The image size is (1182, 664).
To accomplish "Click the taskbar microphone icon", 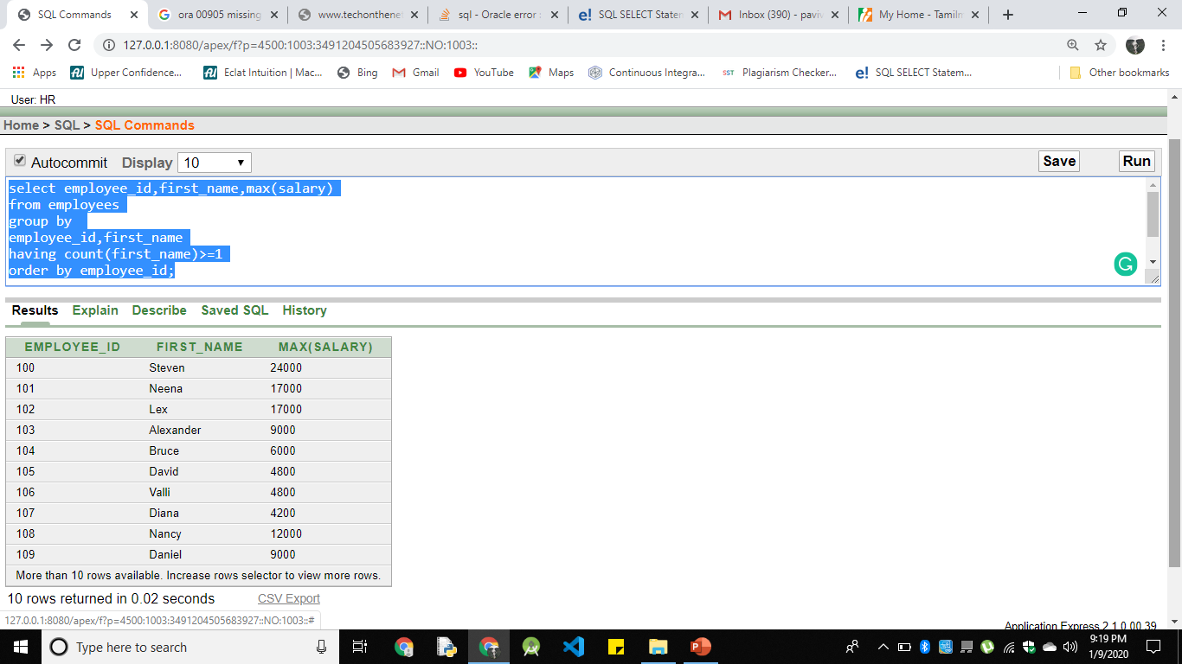I will click(322, 647).
